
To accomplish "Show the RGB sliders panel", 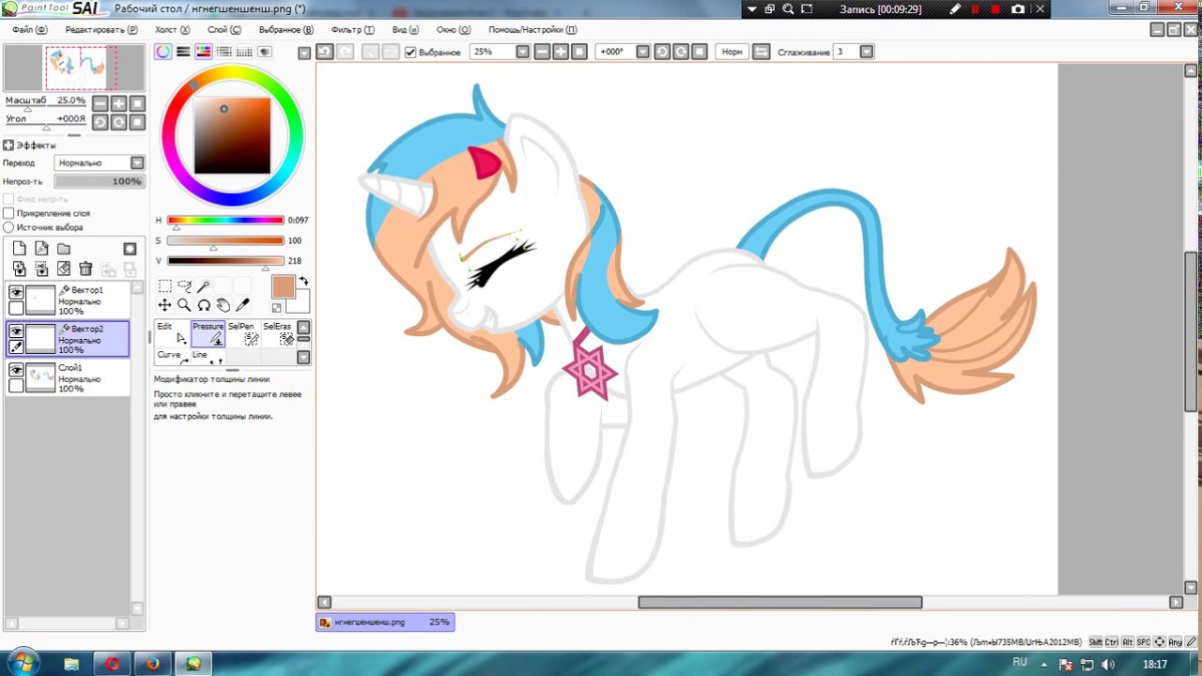I will coord(183,52).
